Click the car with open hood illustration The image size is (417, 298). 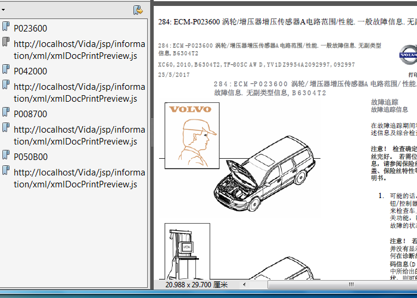coord(264,174)
